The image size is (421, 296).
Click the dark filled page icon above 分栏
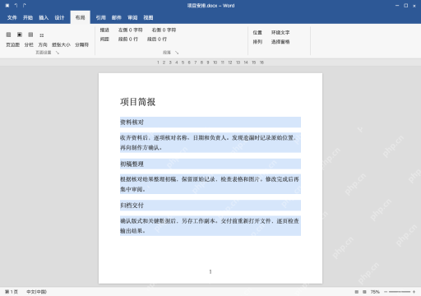(20, 35)
